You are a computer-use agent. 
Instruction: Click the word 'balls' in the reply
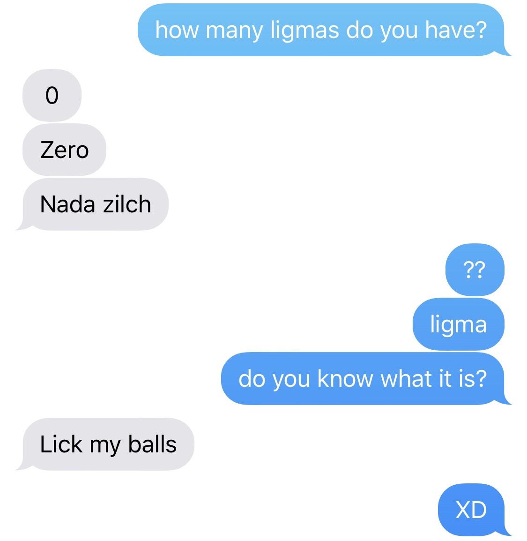point(152,444)
